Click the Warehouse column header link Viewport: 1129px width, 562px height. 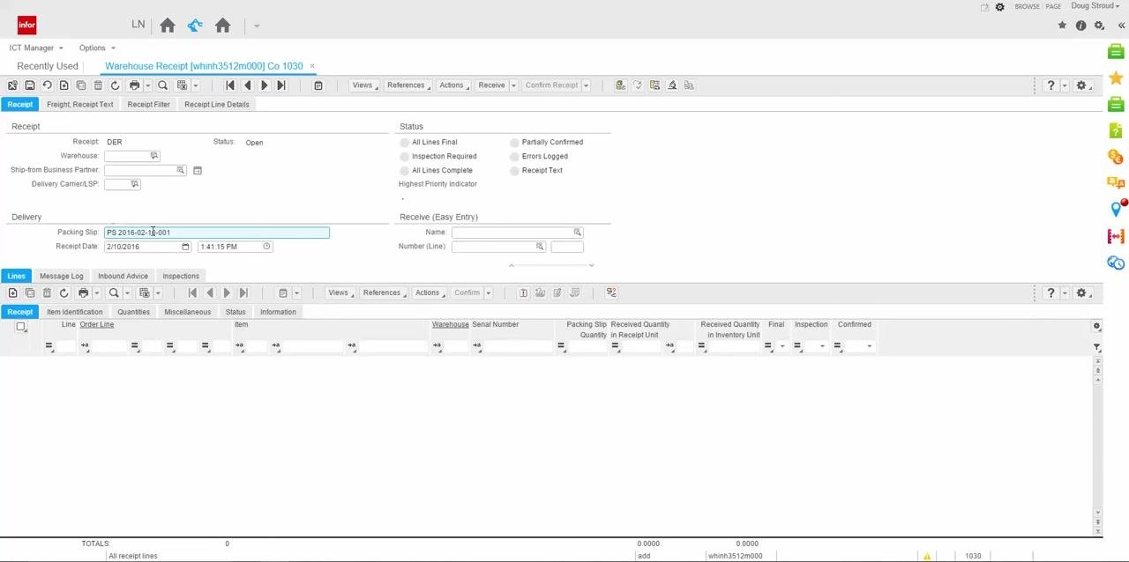[x=450, y=324]
